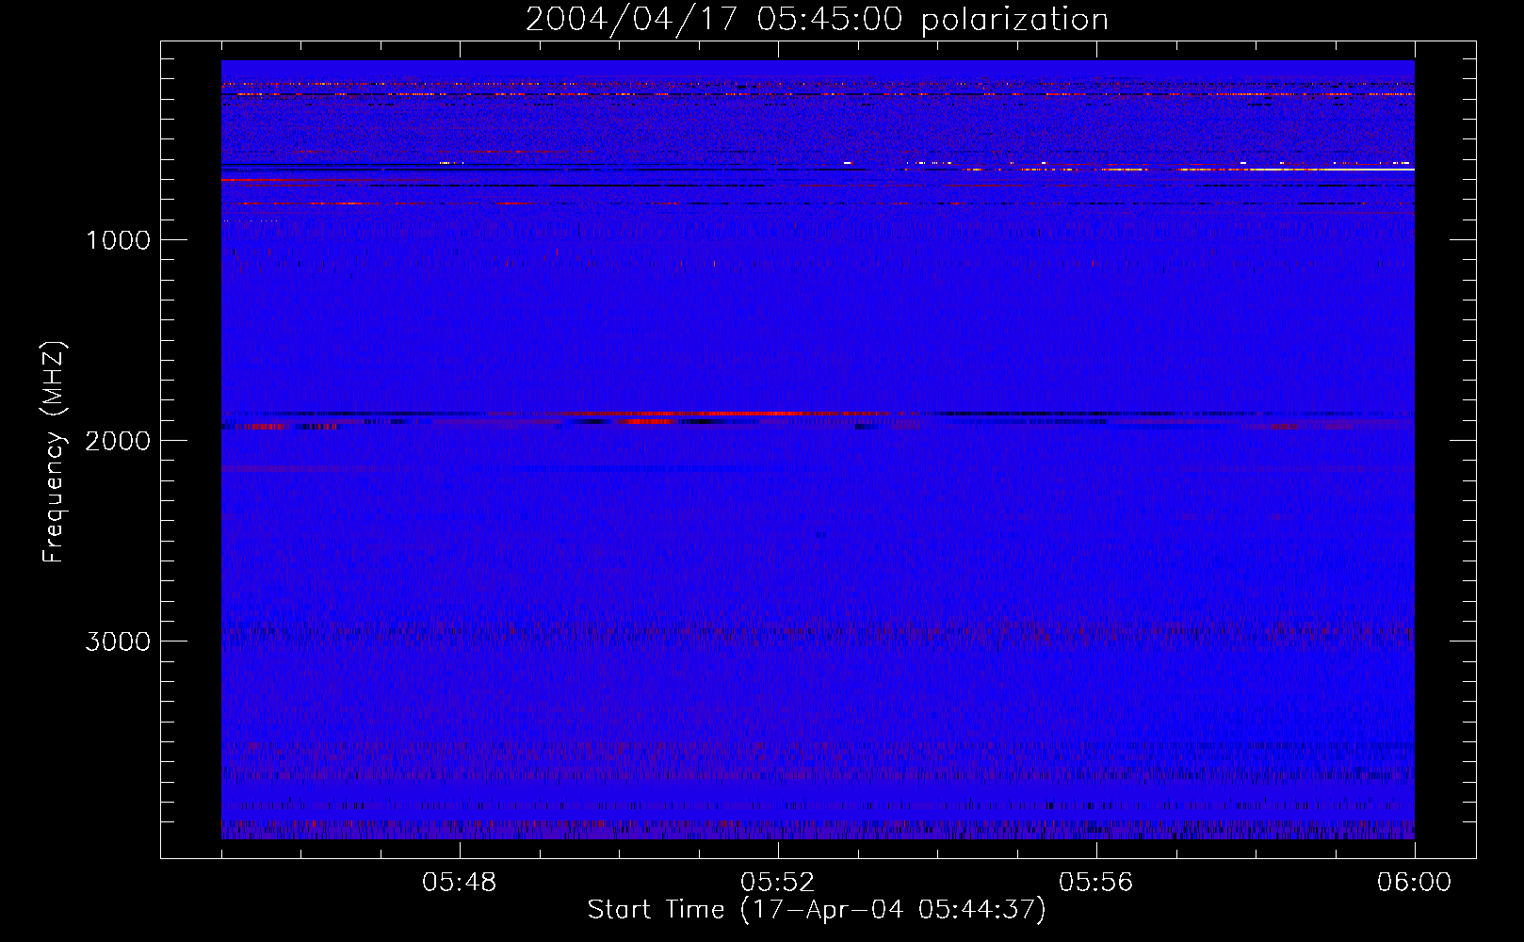Click the "05:56" time tick label
The height and width of the screenshot is (942, 1524).
(x=1096, y=883)
